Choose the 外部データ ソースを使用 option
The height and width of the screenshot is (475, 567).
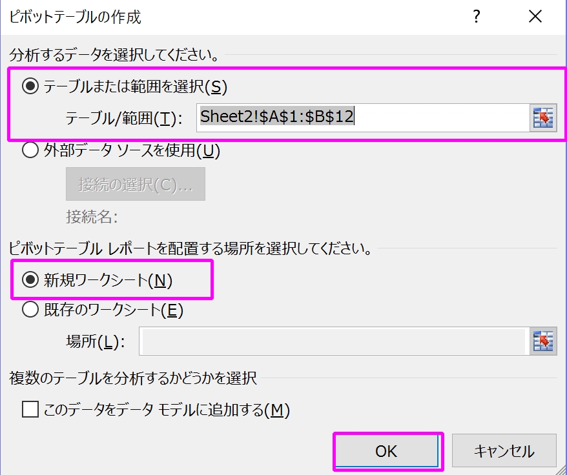coord(30,151)
